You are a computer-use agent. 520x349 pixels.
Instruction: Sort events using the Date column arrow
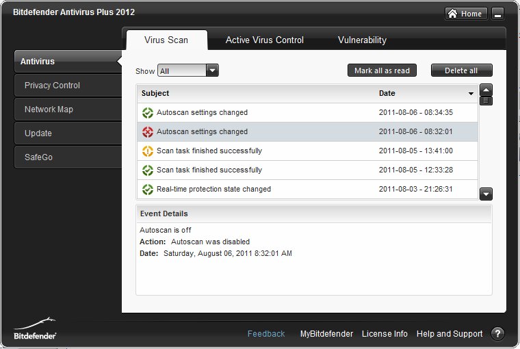[471, 94]
